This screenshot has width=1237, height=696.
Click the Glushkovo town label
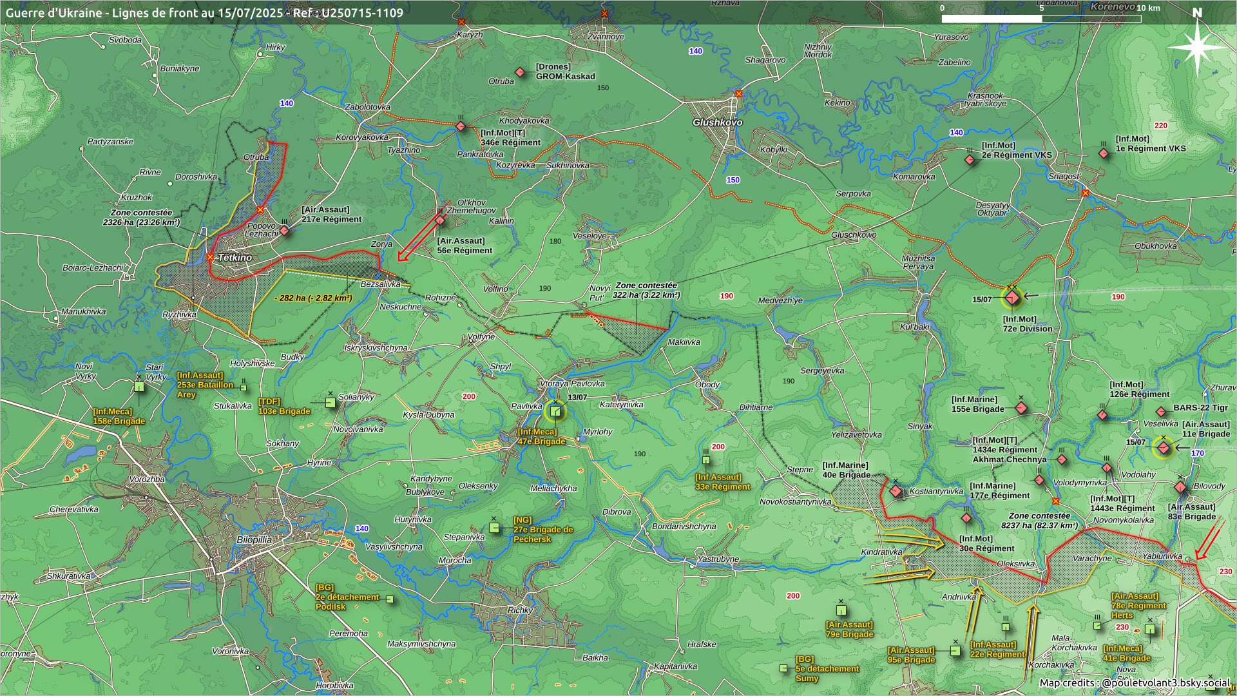tap(718, 122)
